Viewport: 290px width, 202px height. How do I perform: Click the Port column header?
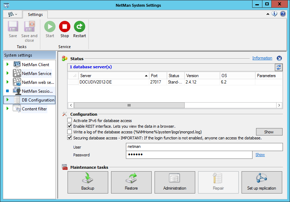pyautogui.click(x=158, y=76)
